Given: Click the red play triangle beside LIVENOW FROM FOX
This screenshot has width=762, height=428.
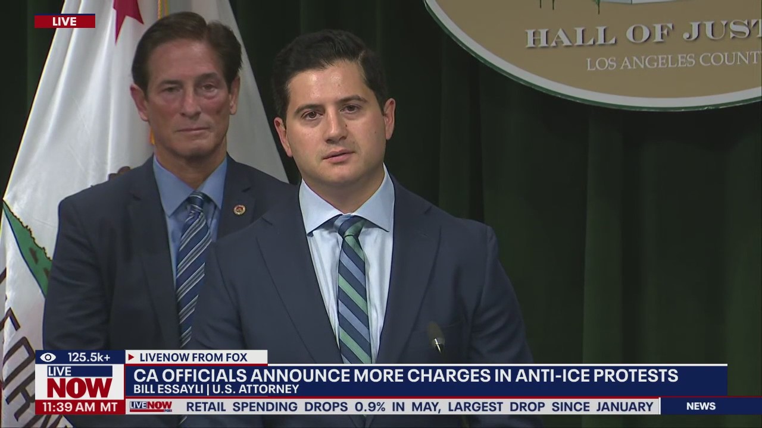Looking at the screenshot, I should click(131, 357).
